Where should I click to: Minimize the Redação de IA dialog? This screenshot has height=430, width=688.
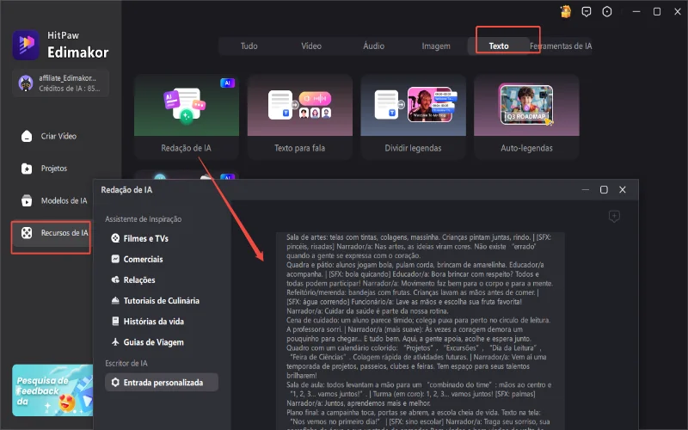586,189
